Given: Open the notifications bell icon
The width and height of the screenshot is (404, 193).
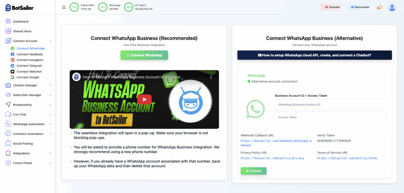Looking at the screenshot, I should click(380, 7).
